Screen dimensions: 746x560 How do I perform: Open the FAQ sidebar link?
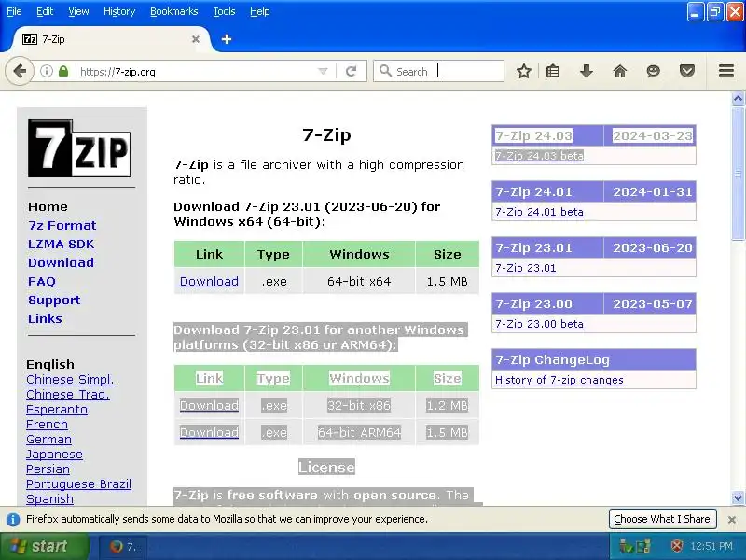pyautogui.click(x=42, y=282)
